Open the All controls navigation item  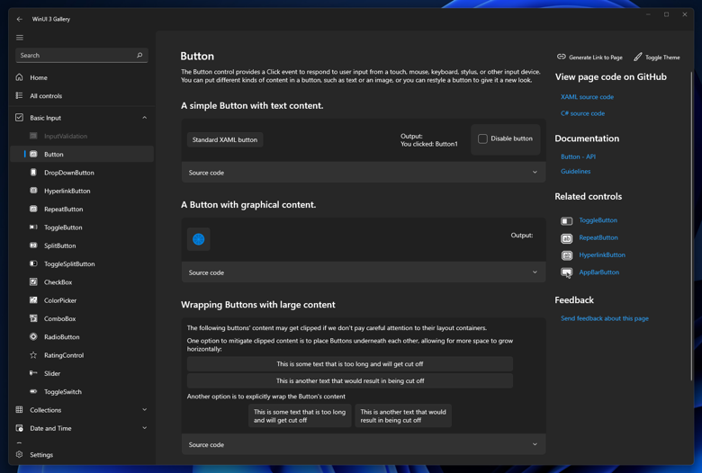click(83, 95)
